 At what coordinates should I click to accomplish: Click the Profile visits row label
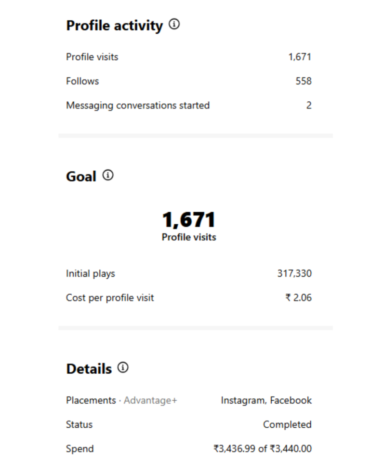point(92,57)
